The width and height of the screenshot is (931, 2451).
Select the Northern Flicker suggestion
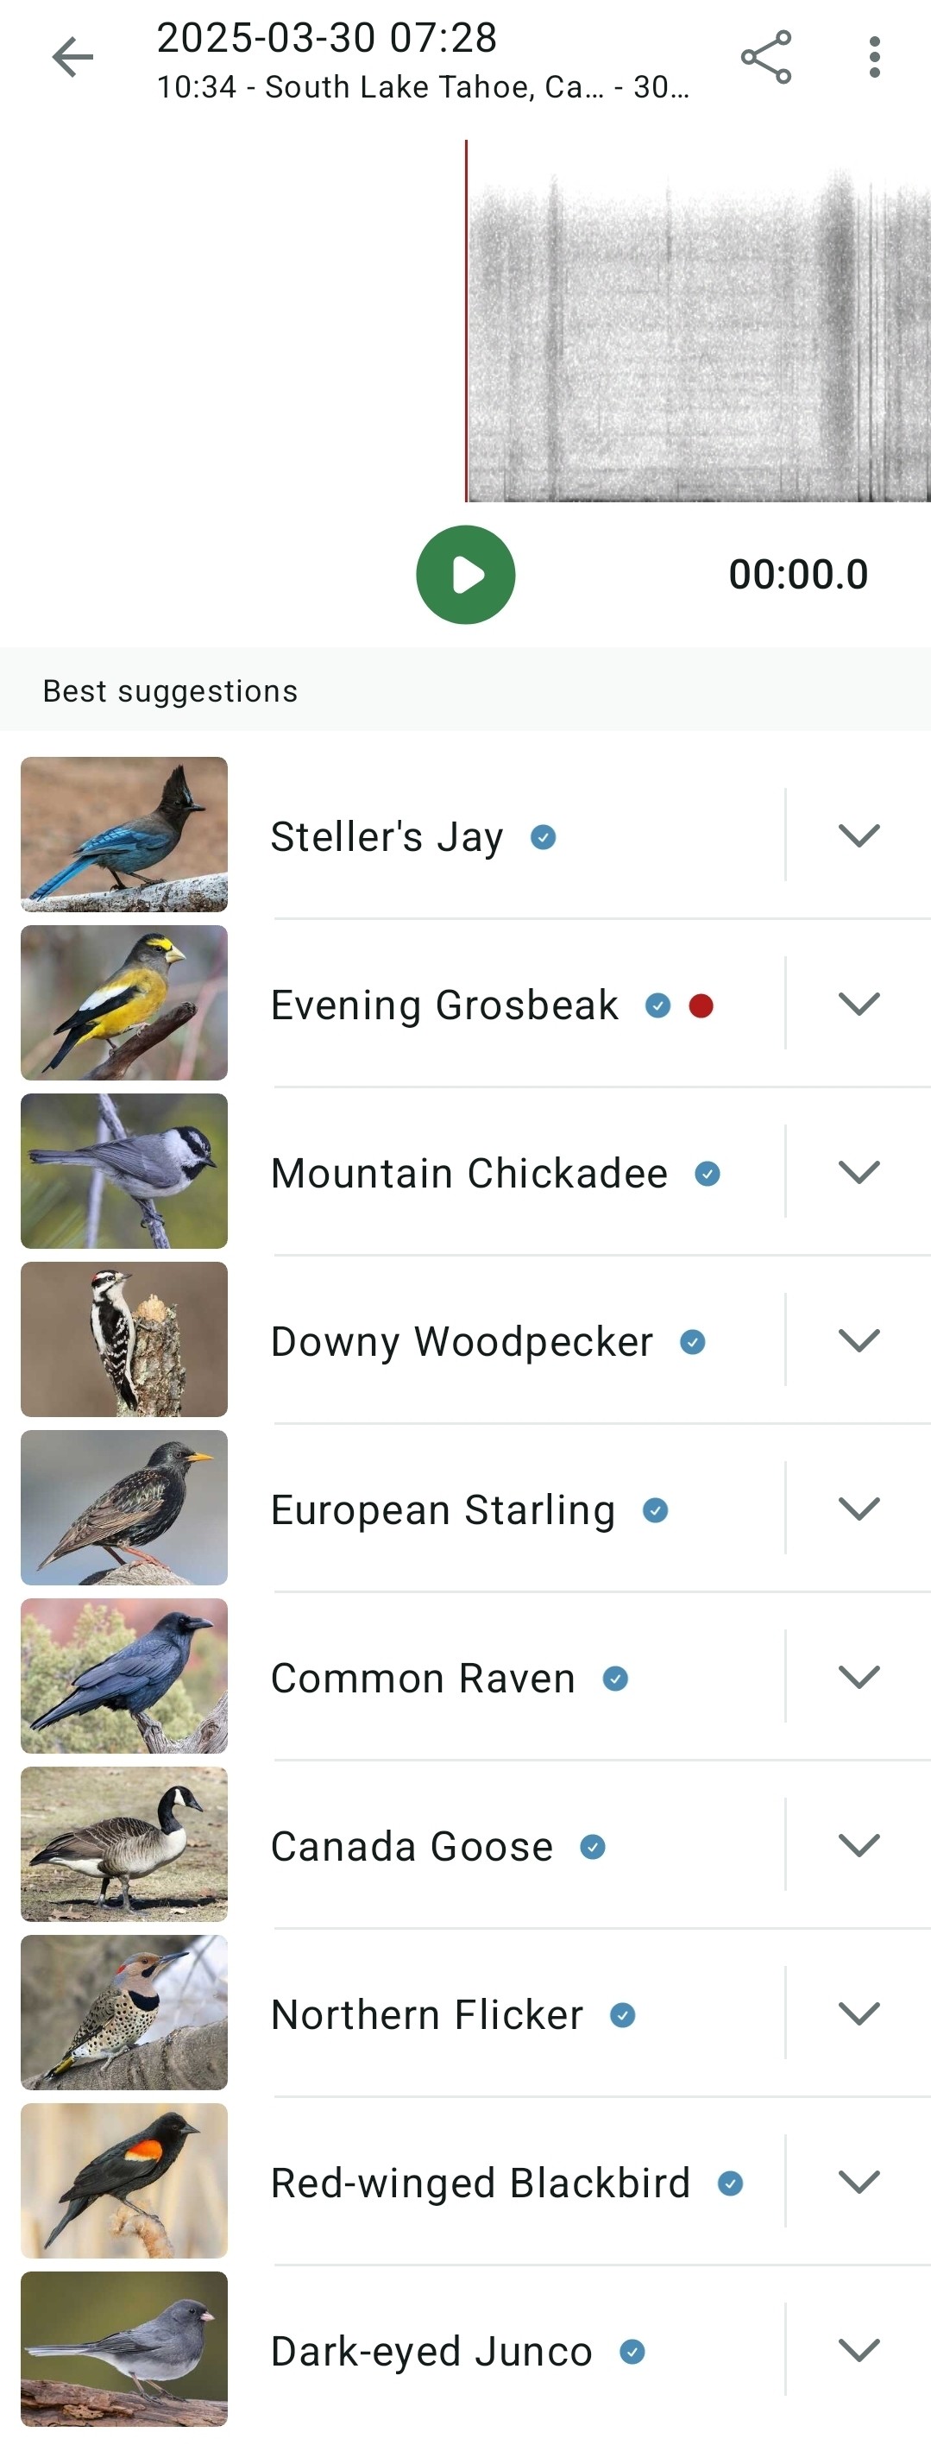click(427, 2015)
